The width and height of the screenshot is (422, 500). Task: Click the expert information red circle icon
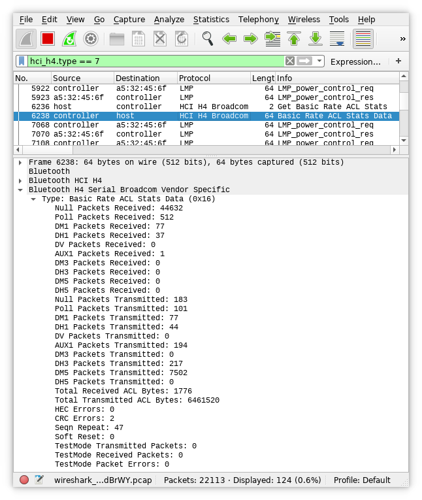coord(24,480)
